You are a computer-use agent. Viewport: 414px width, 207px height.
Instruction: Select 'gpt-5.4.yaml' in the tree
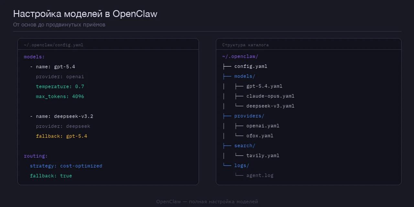pyautogui.click(x=264, y=86)
